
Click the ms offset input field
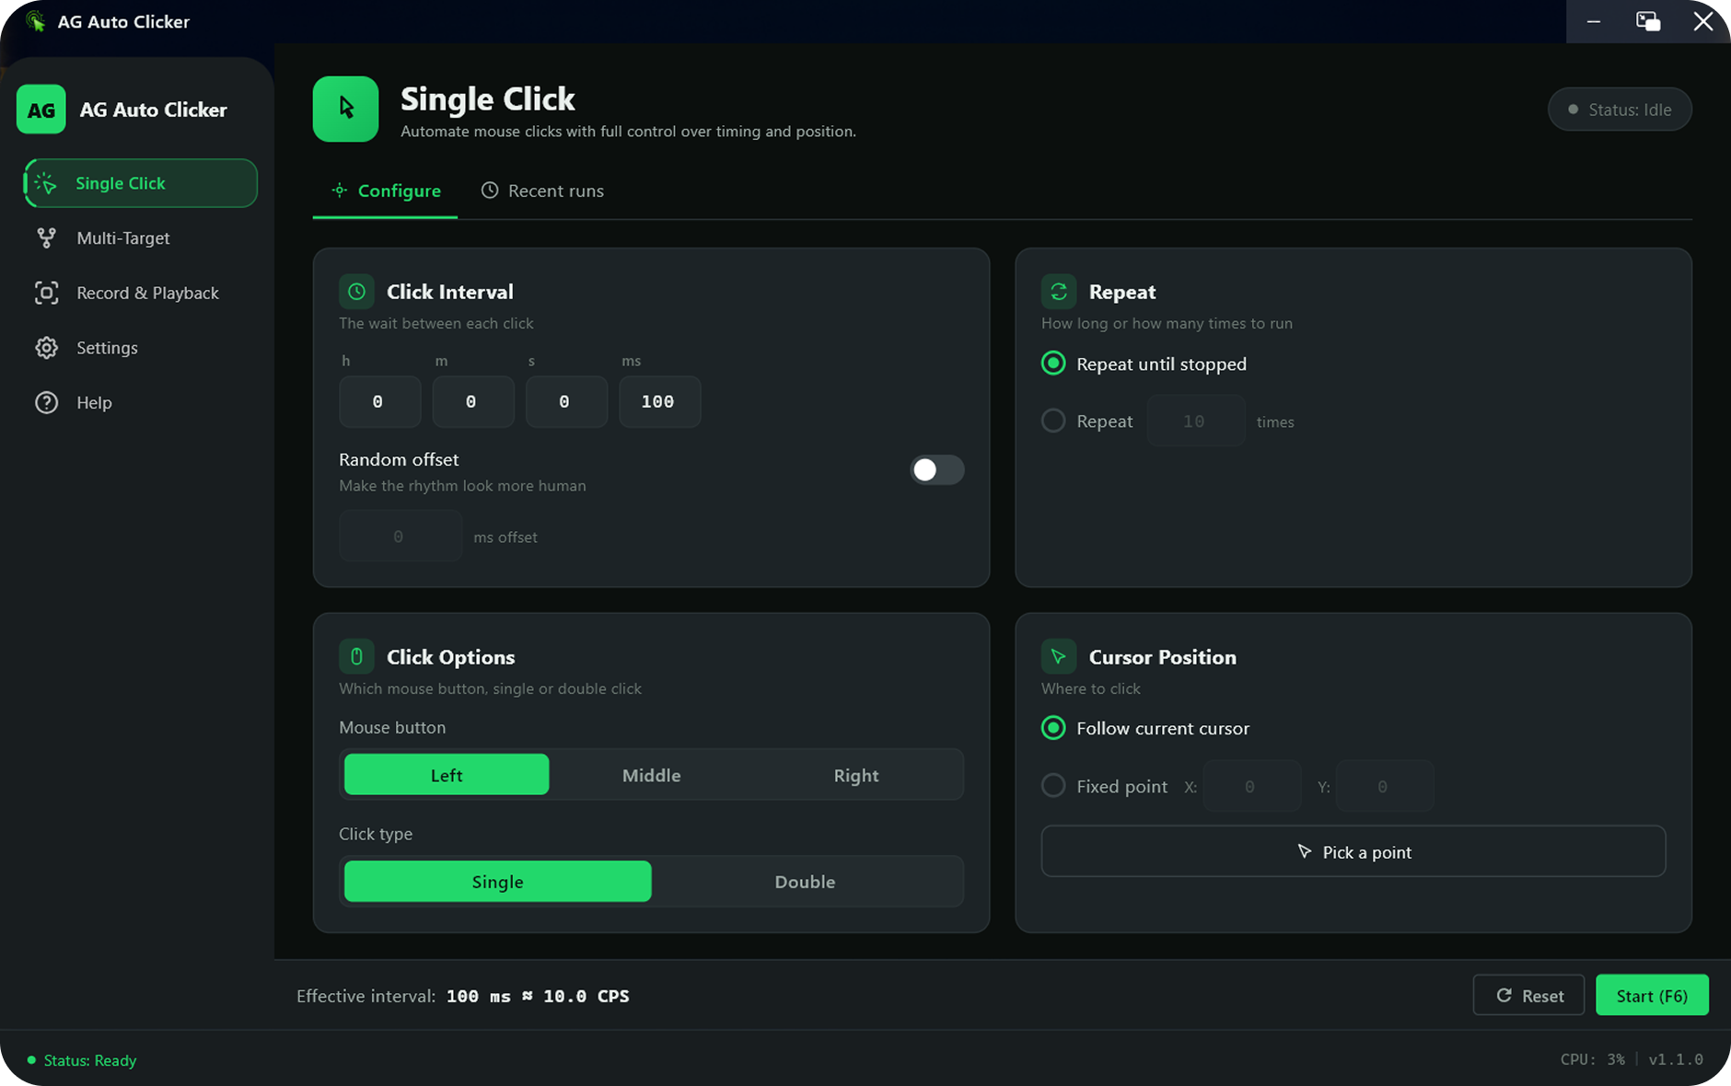(x=401, y=536)
